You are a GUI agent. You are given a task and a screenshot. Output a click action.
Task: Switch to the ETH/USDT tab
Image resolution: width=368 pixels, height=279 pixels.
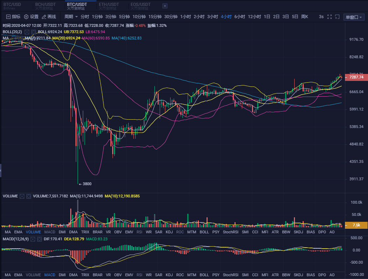[109, 6]
